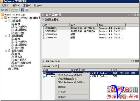
Task: Click the 工具箱 toolbox icon
Action: (x=9, y=69)
